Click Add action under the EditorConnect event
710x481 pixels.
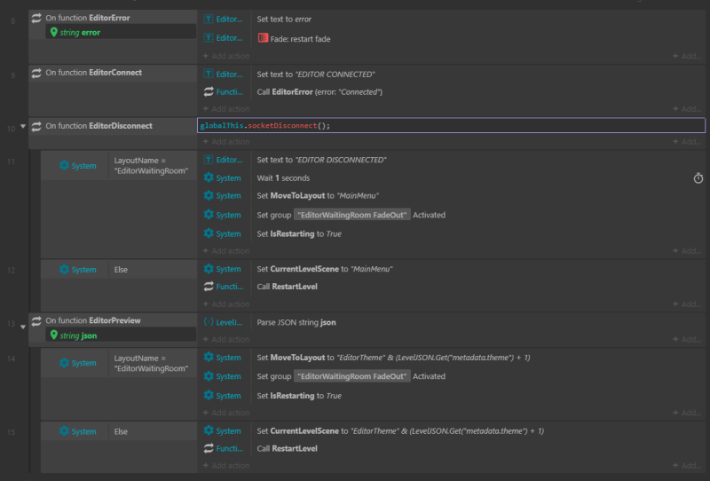(226, 108)
